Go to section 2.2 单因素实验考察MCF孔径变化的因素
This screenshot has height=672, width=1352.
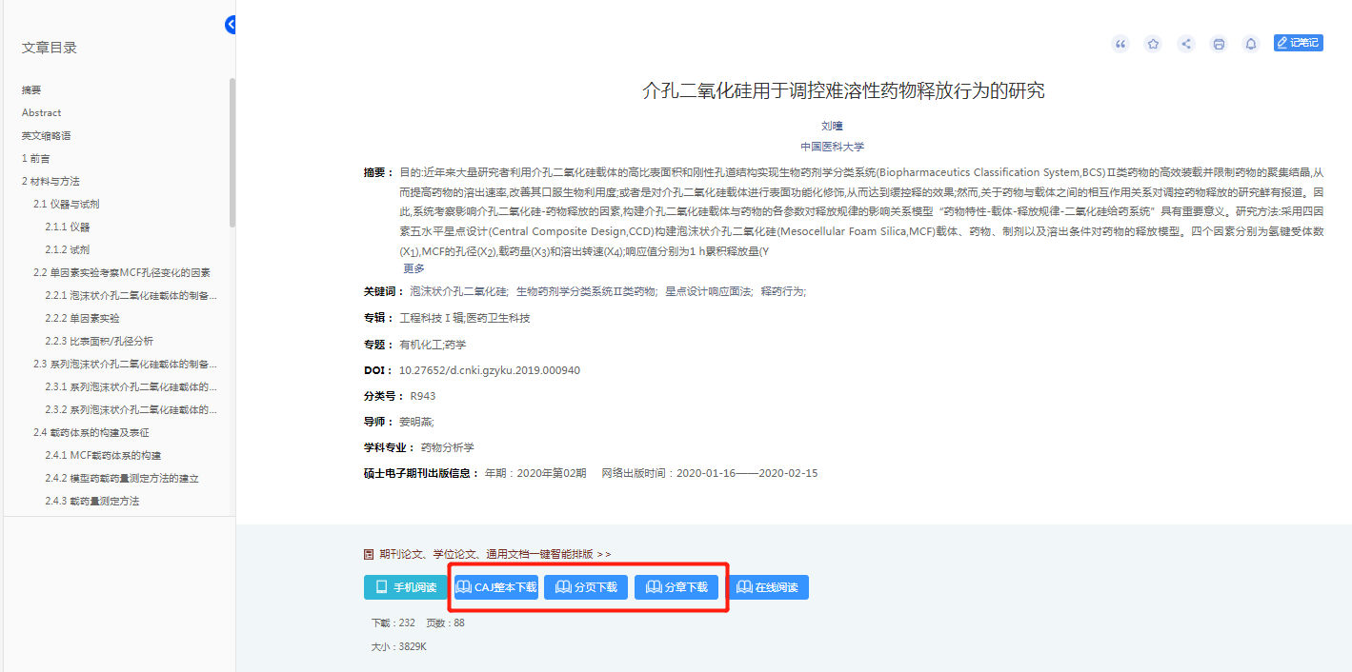click(122, 272)
